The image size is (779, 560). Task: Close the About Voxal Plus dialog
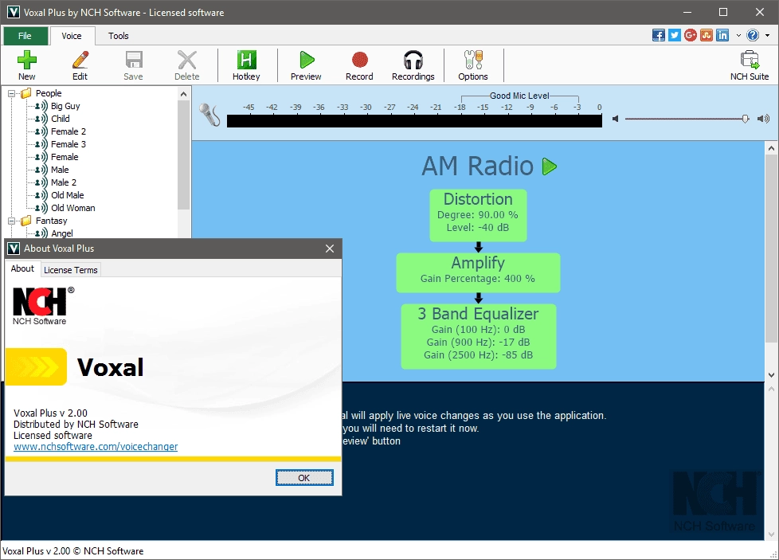[330, 249]
